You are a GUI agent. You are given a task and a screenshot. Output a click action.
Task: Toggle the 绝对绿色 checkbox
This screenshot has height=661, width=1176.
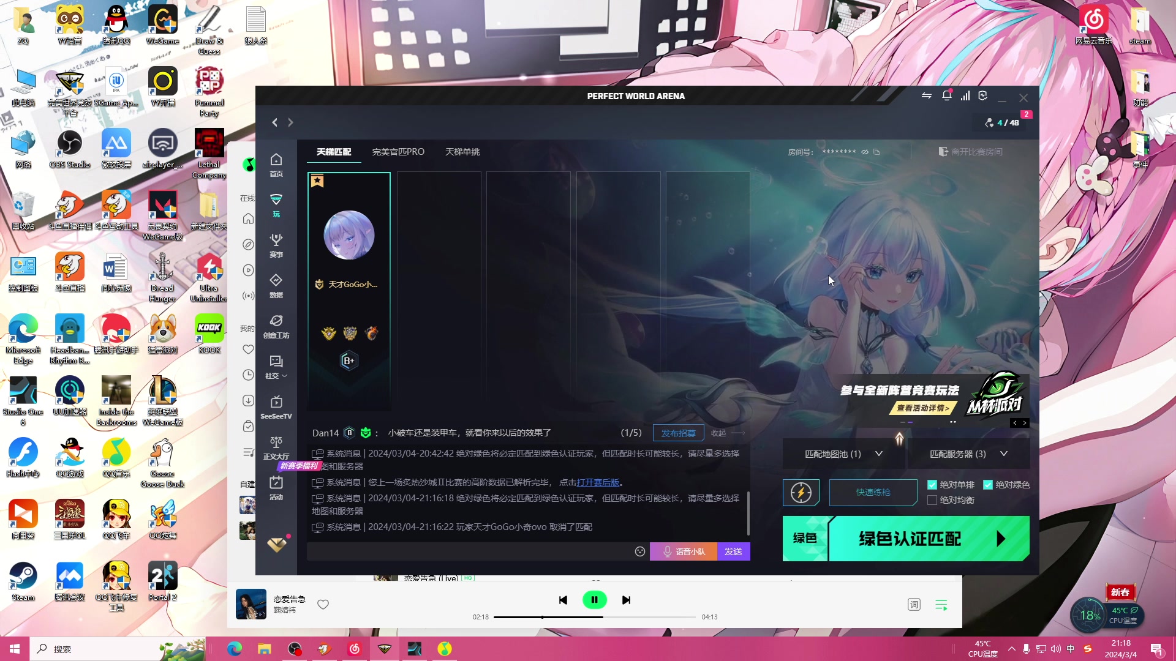[x=988, y=485]
